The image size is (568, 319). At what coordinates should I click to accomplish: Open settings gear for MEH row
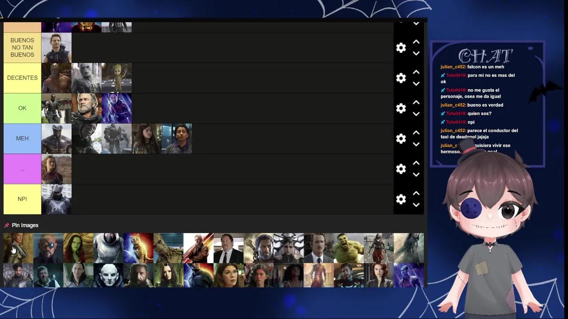pos(401,139)
